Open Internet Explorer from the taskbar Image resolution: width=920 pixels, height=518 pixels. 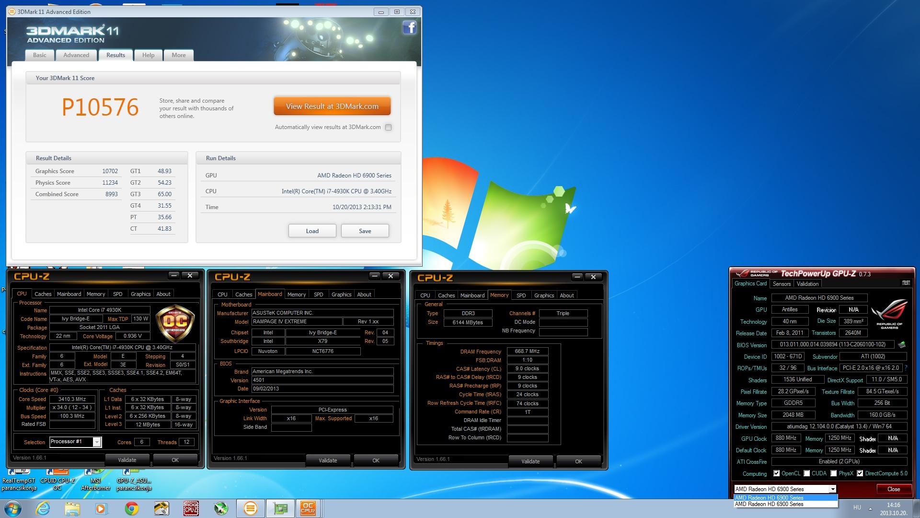[x=43, y=508]
